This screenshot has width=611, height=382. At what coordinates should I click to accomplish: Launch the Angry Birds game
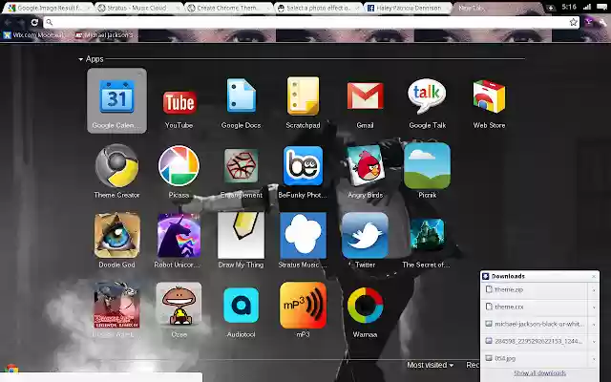365,166
